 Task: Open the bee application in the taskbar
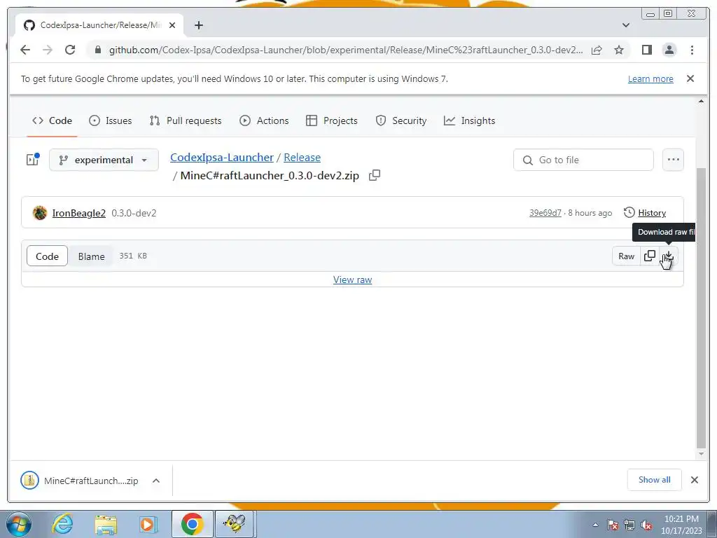point(235,524)
